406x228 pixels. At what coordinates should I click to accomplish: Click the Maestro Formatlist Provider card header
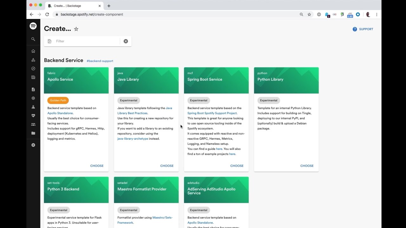point(146,190)
